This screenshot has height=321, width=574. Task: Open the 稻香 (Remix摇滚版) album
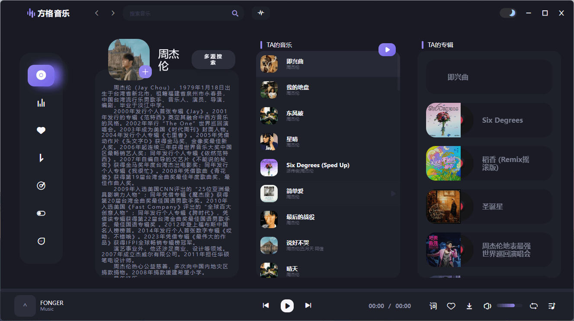click(489, 163)
